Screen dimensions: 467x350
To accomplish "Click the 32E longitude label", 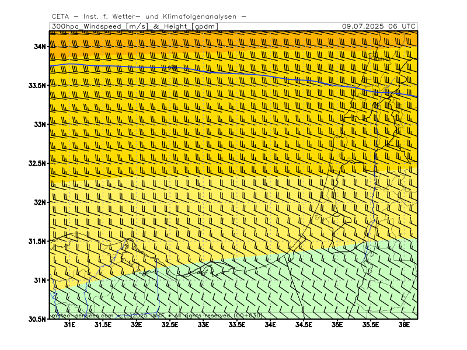I will click(x=137, y=325).
